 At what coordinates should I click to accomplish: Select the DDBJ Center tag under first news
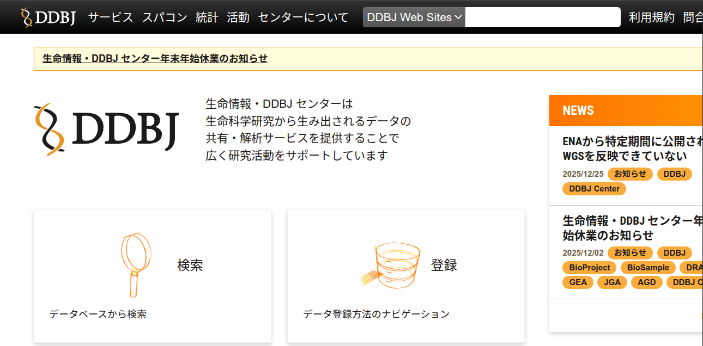pos(595,189)
